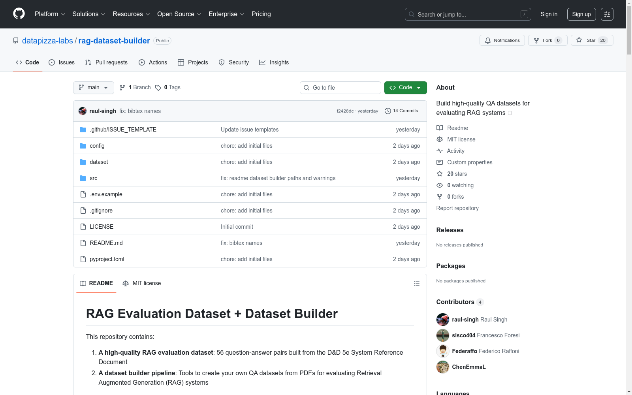Open the GitHub homepage logo
The height and width of the screenshot is (395, 632).
point(19,14)
